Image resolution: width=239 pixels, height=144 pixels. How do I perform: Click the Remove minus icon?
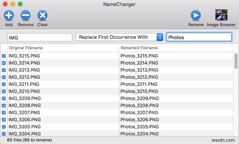tap(25, 15)
